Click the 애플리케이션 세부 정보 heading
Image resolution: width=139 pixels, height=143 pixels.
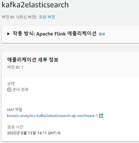pyautogui.click(x=33, y=60)
